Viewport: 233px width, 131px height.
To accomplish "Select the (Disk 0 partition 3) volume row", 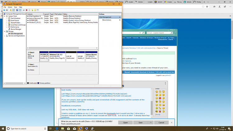I will tap(62, 16).
